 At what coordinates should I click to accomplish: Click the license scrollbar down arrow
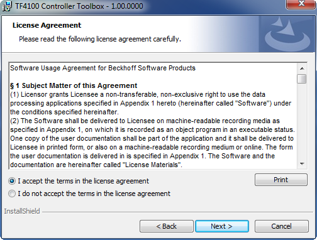(x=302, y=163)
